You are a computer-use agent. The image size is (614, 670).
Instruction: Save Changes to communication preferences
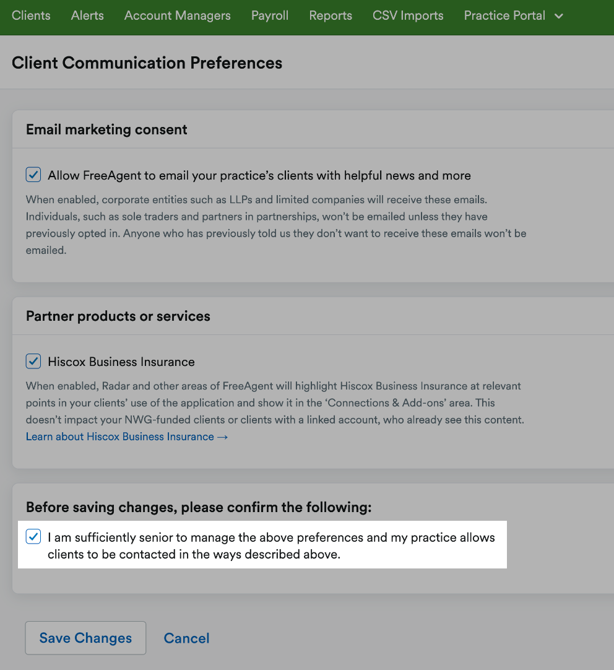tap(85, 638)
